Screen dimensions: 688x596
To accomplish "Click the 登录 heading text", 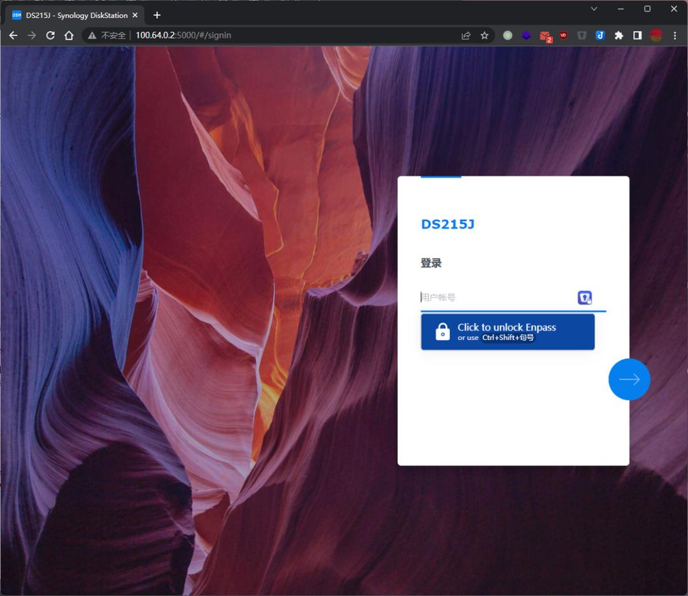I will pos(431,263).
